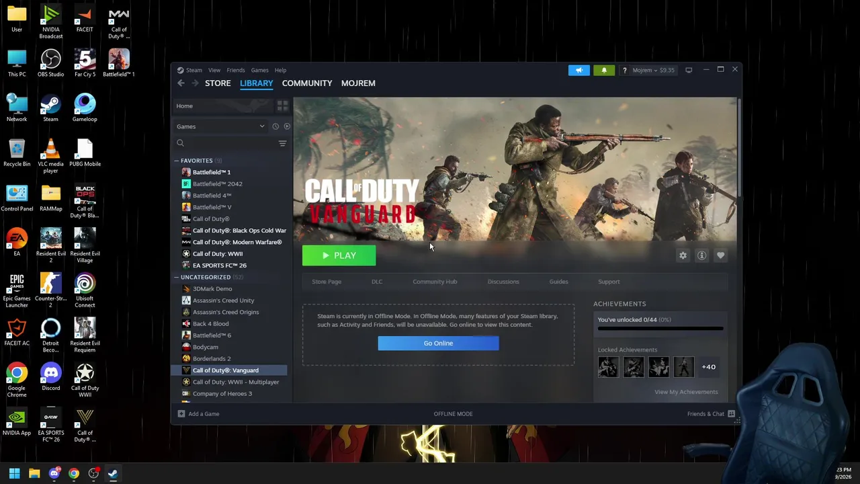Click the green PLAY button
The height and width of the screenshot is (484, 860).
(x=339, y=255)
